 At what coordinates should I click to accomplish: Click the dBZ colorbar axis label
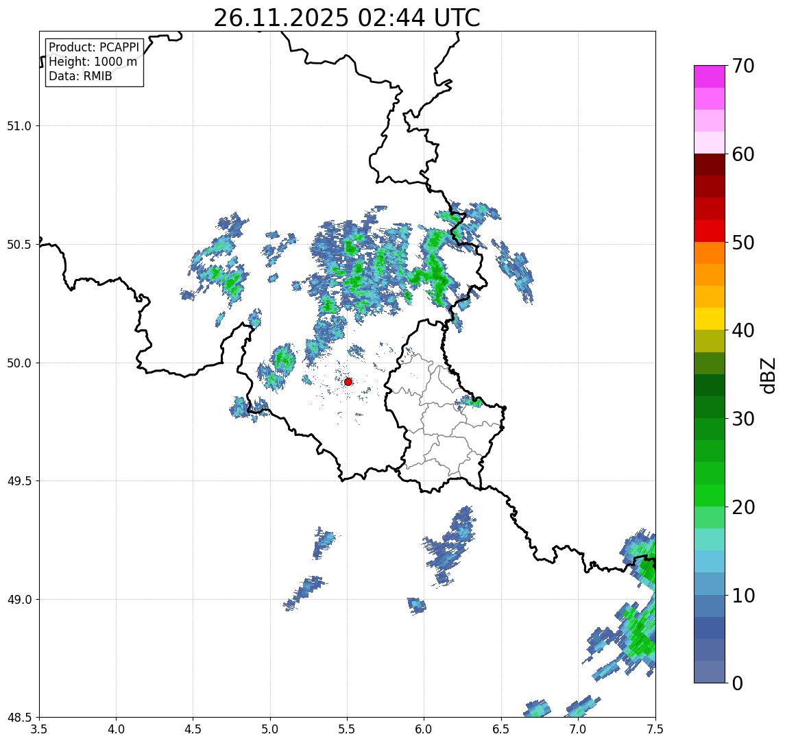pyautogui.click(x=767, y=376)
